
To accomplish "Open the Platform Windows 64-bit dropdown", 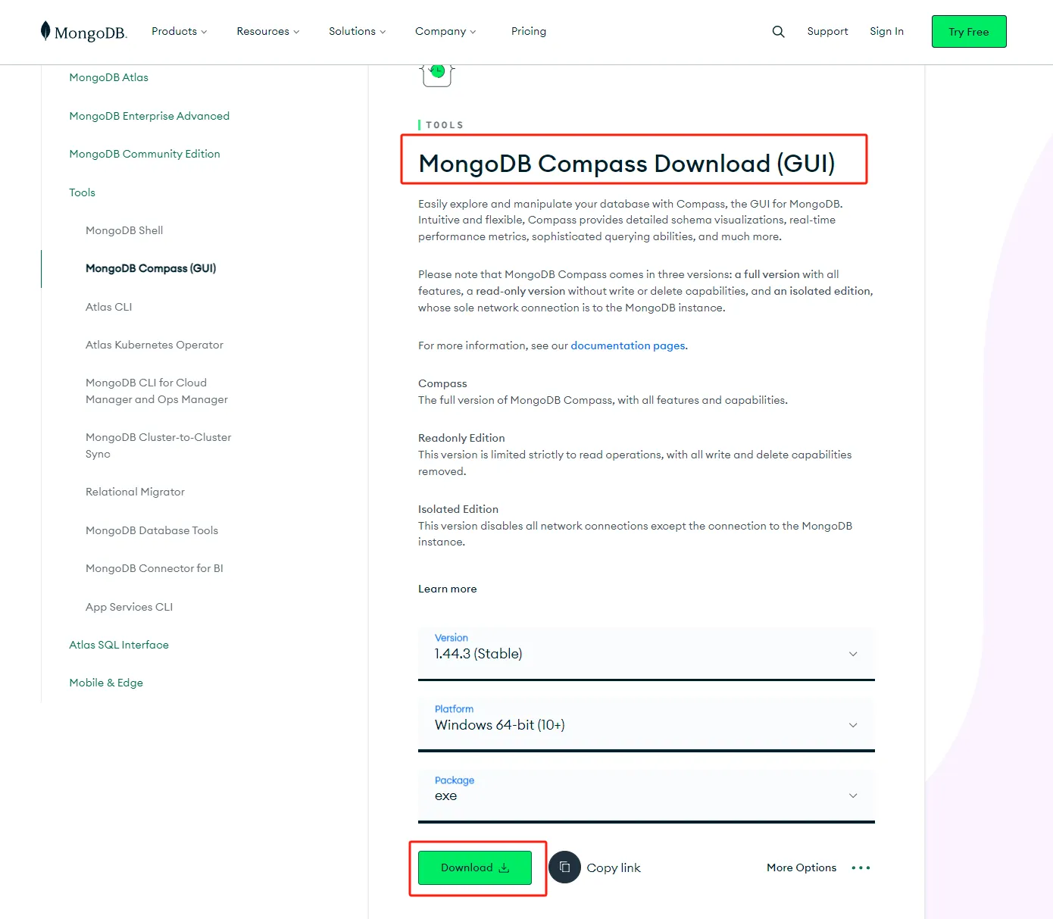I will click(x=646, y=725).
